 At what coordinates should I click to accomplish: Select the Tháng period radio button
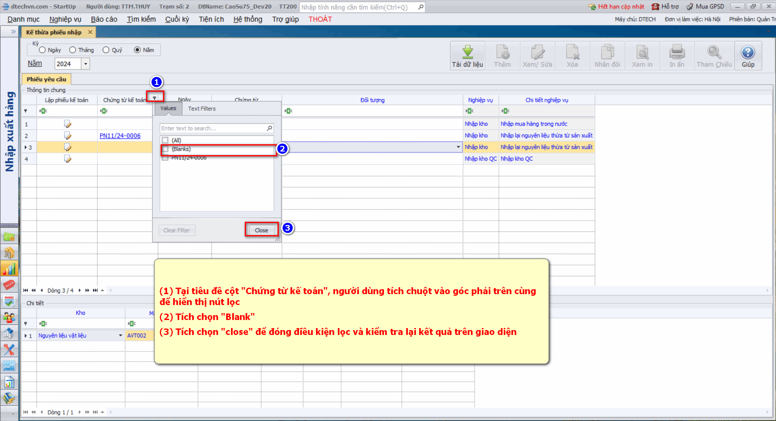click(72, 50)
